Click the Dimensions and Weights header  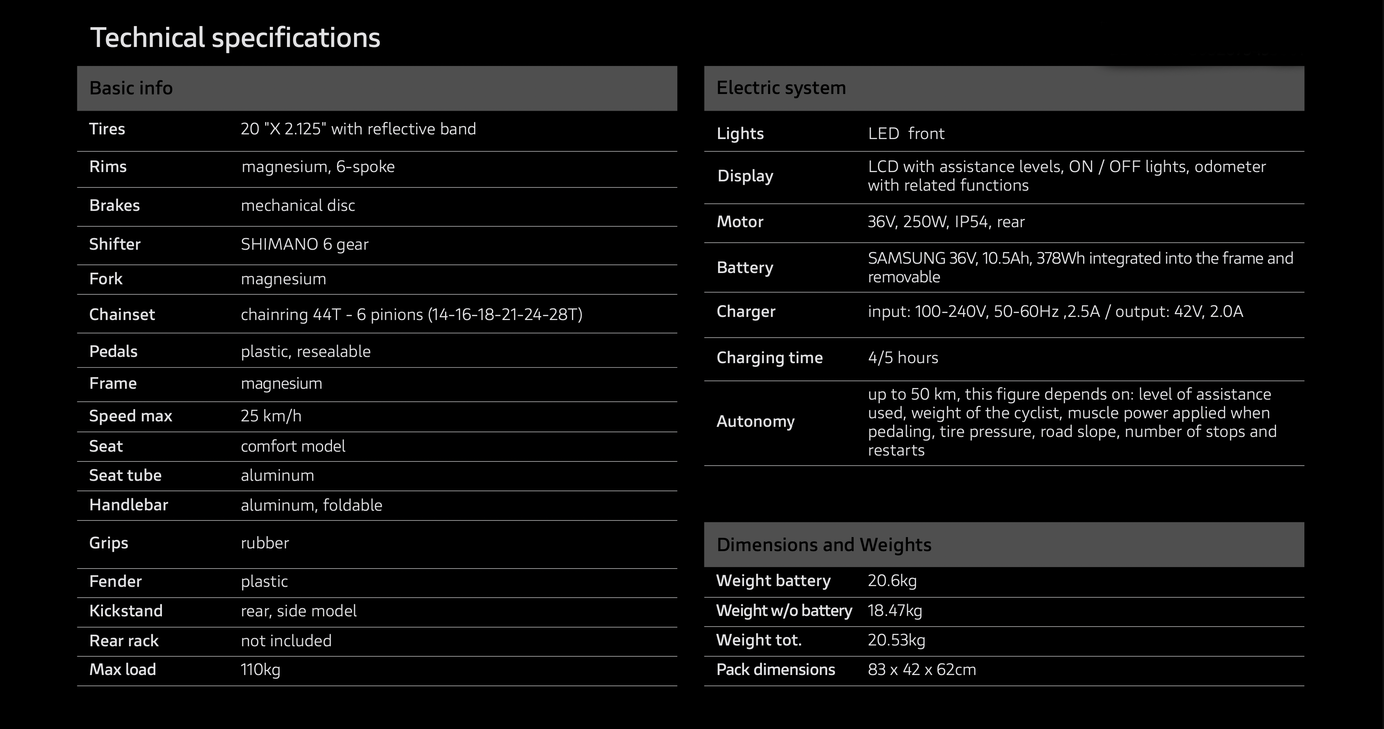pos(1003,544)
